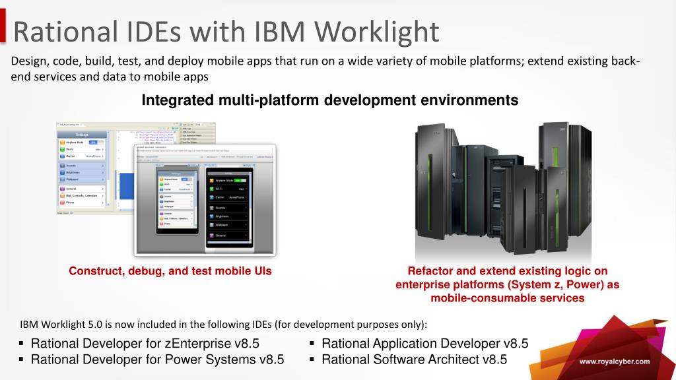Viewport: 676px width, 380px height.
Task: Click Airplane Mode icon on dark phone simulator
Action: click(212, 181)
